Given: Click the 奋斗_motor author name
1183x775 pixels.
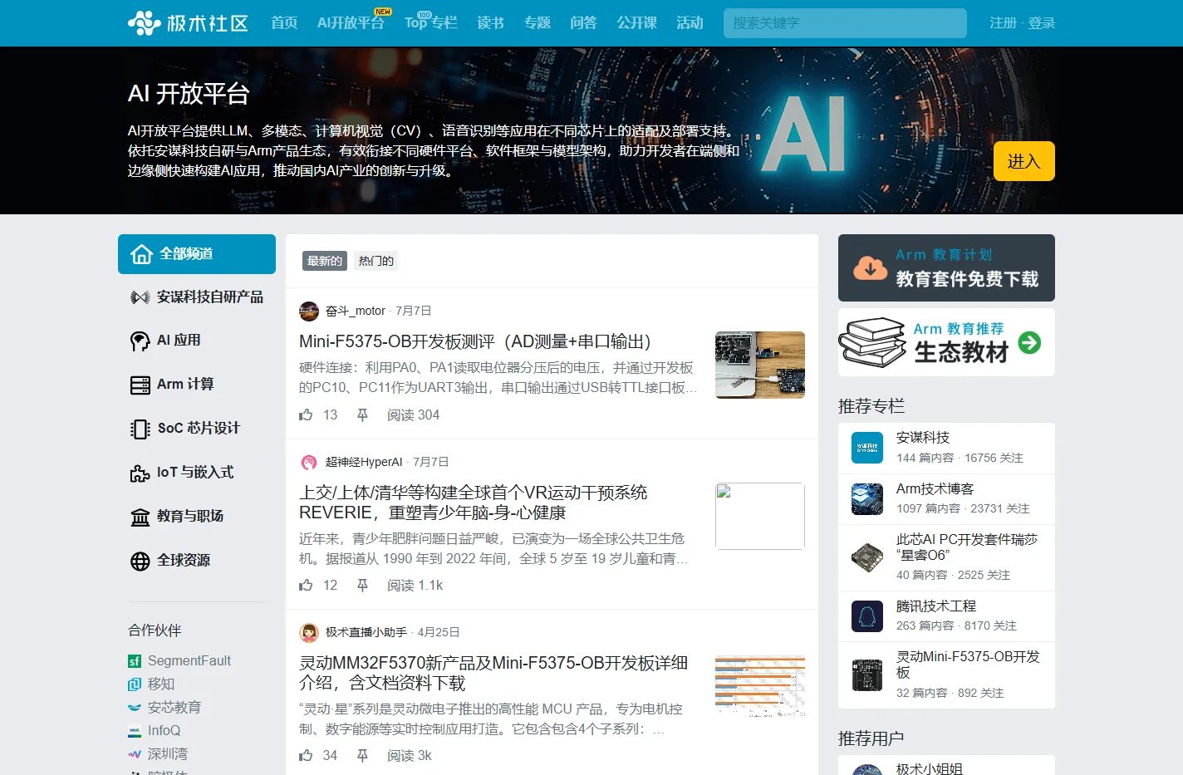Looking at the screenshot, I should (356, 311).
